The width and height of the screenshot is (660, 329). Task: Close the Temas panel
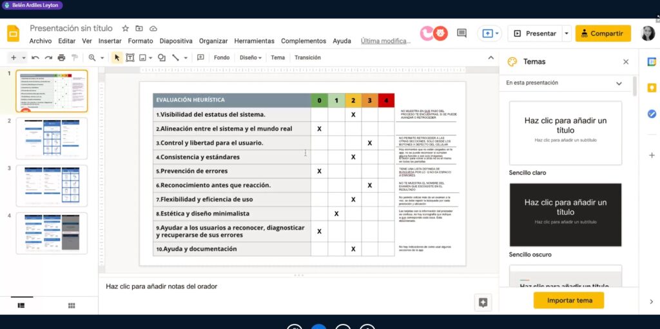[626, 62]
